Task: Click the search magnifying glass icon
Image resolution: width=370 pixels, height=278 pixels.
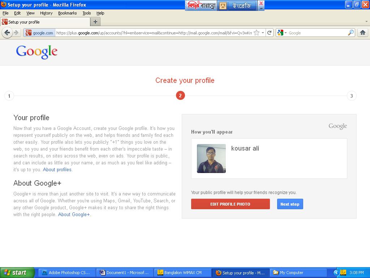Action: click(351, 33)
